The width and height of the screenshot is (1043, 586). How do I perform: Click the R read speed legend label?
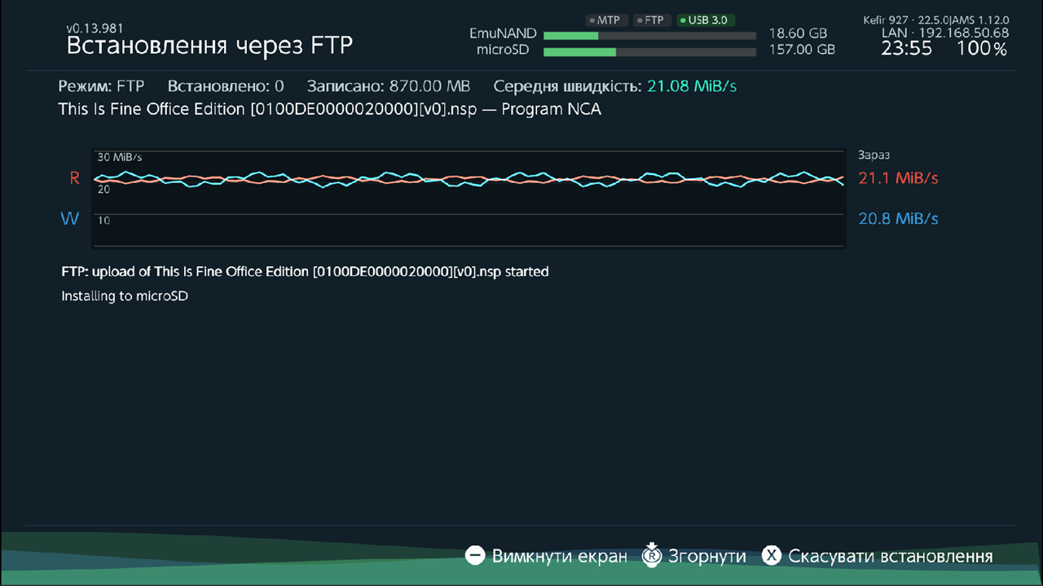74,178
